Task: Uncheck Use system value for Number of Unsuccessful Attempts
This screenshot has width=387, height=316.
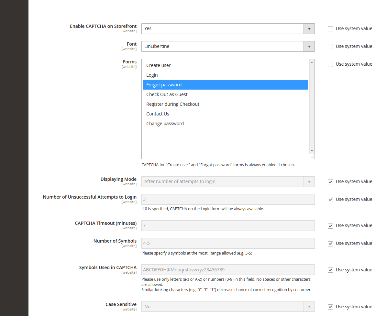Action: point(330,199)
